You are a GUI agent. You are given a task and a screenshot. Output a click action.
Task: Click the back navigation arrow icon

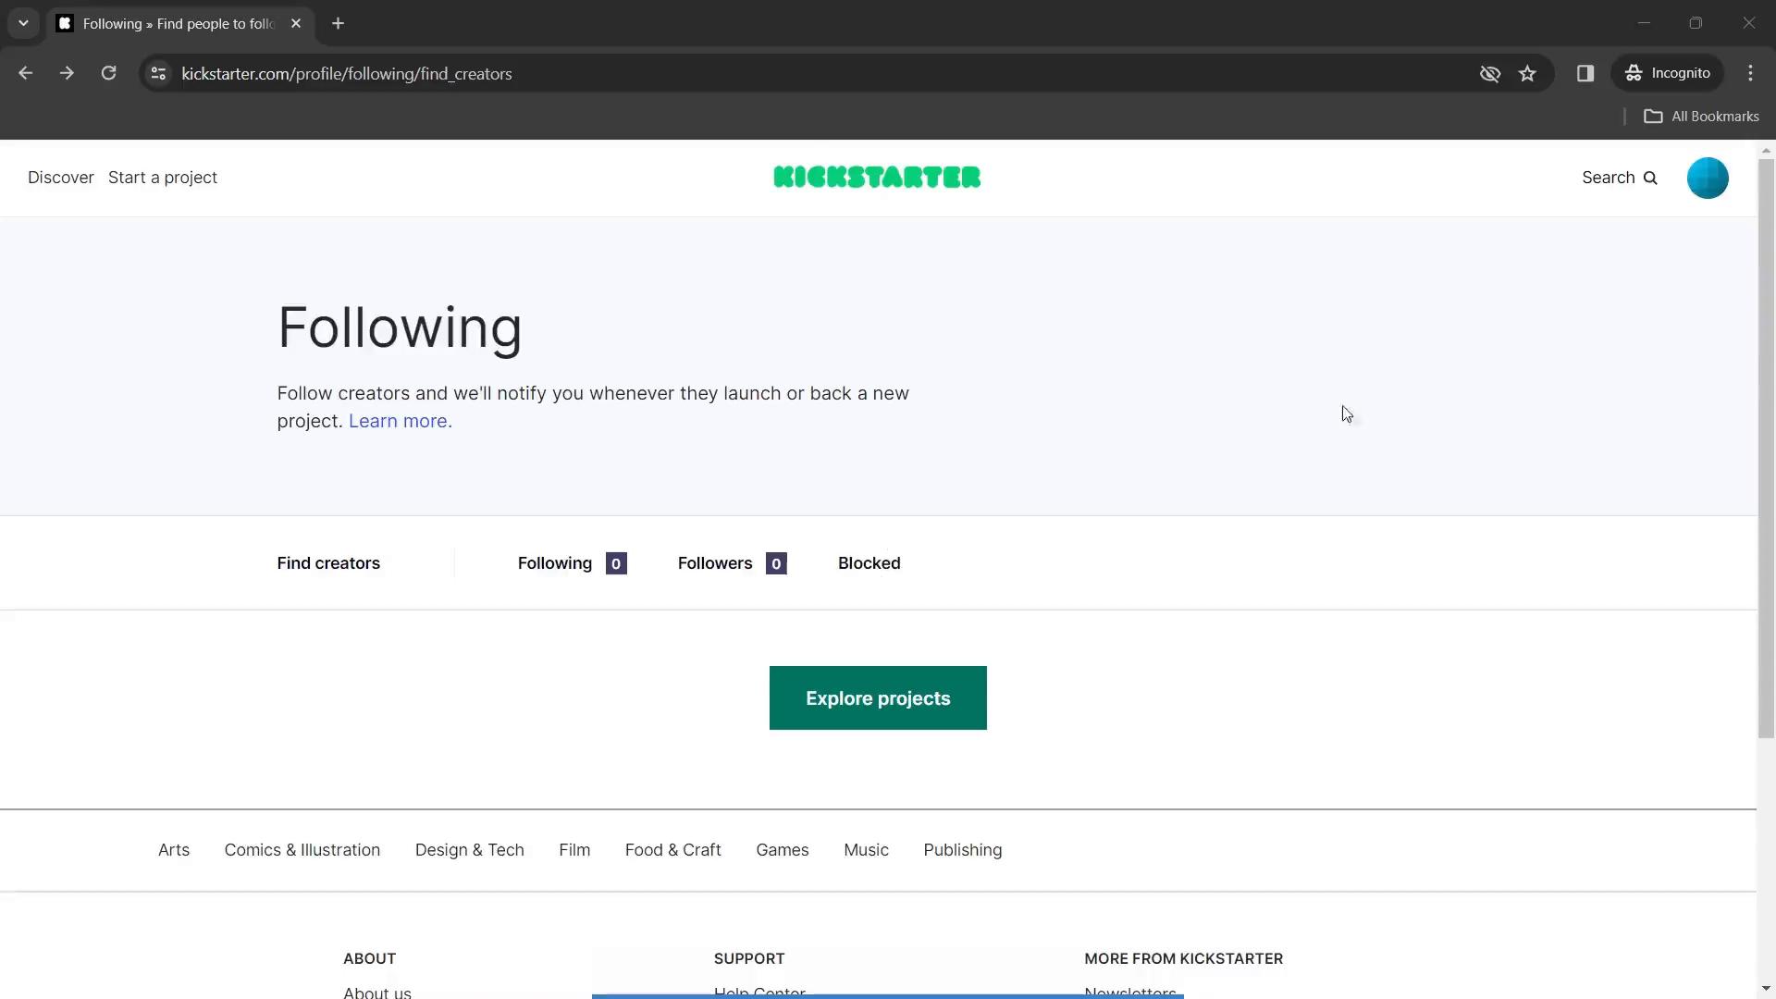[x=27, y=73]
